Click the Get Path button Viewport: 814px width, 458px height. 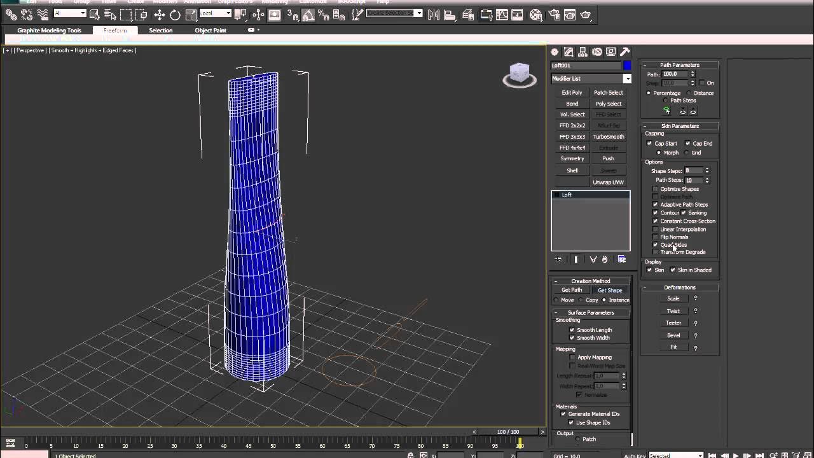coord(572,290)
